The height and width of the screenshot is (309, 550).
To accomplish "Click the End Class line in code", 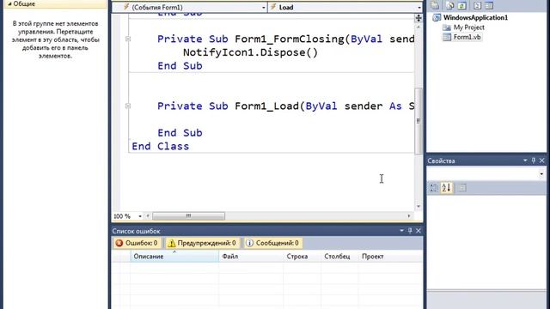I will point(161,146).
